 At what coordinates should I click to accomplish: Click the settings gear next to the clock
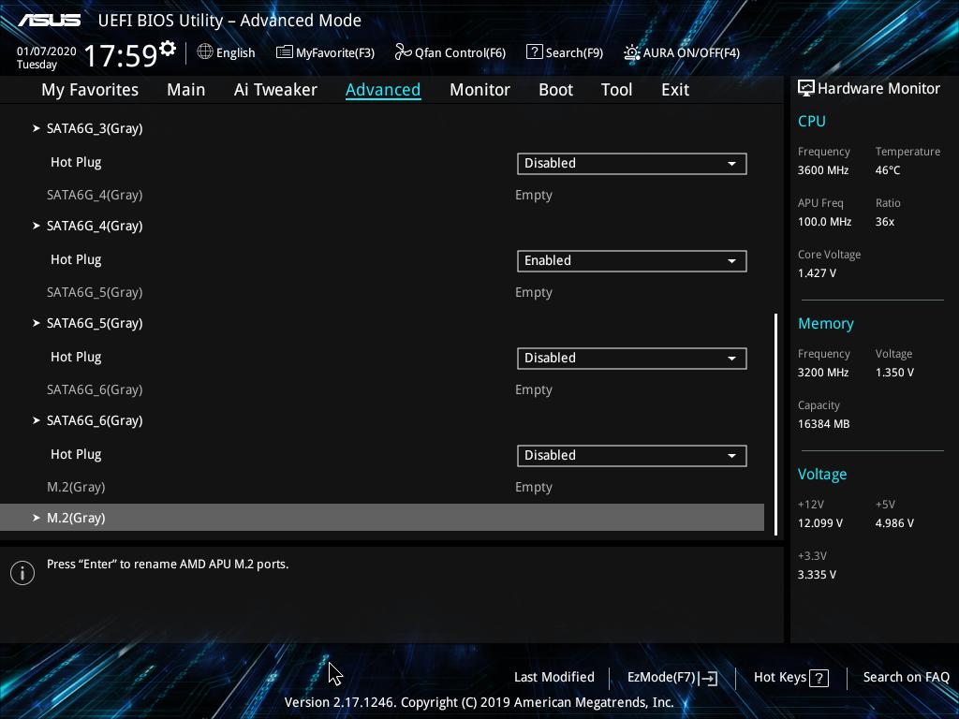point(167,48)
